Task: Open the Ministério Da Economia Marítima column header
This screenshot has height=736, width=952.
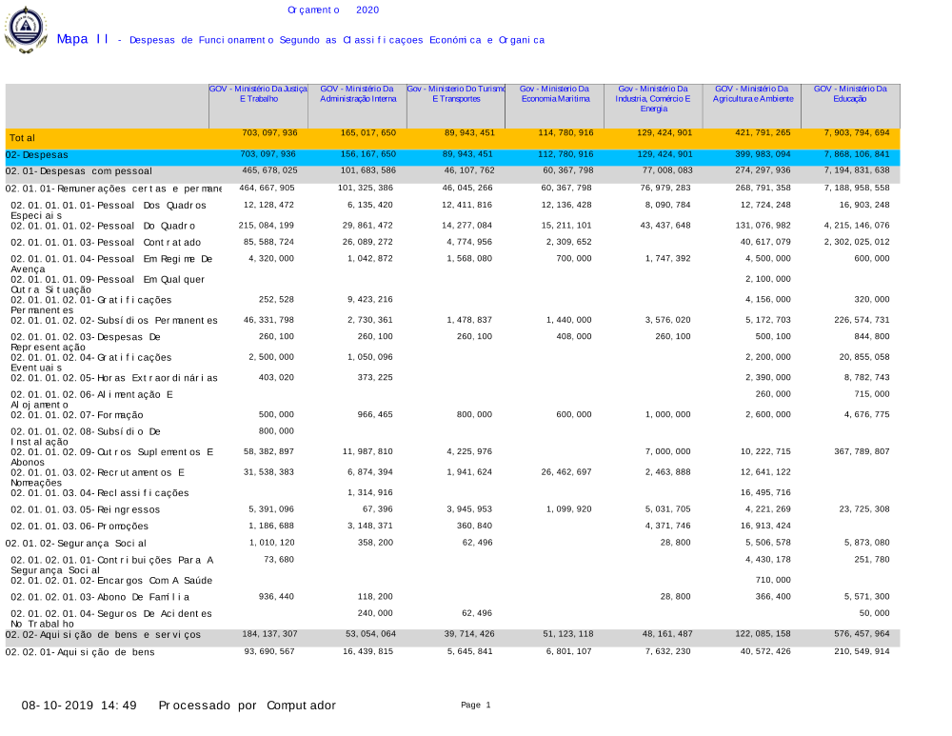Action: click(x=555, y=93)
